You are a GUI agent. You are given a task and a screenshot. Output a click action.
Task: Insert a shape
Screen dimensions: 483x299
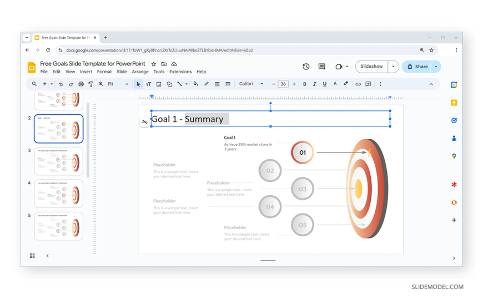coord(169,84)
